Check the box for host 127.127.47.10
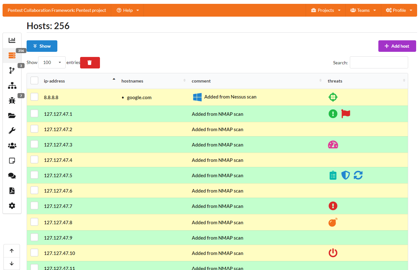Viewport: 420px width, 270px height. [34, 253]
